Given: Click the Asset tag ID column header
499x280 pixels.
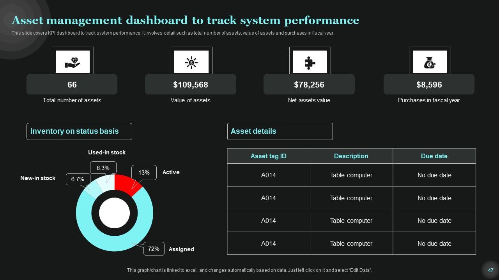Looking at the screenshot, I should click(268, 156).
